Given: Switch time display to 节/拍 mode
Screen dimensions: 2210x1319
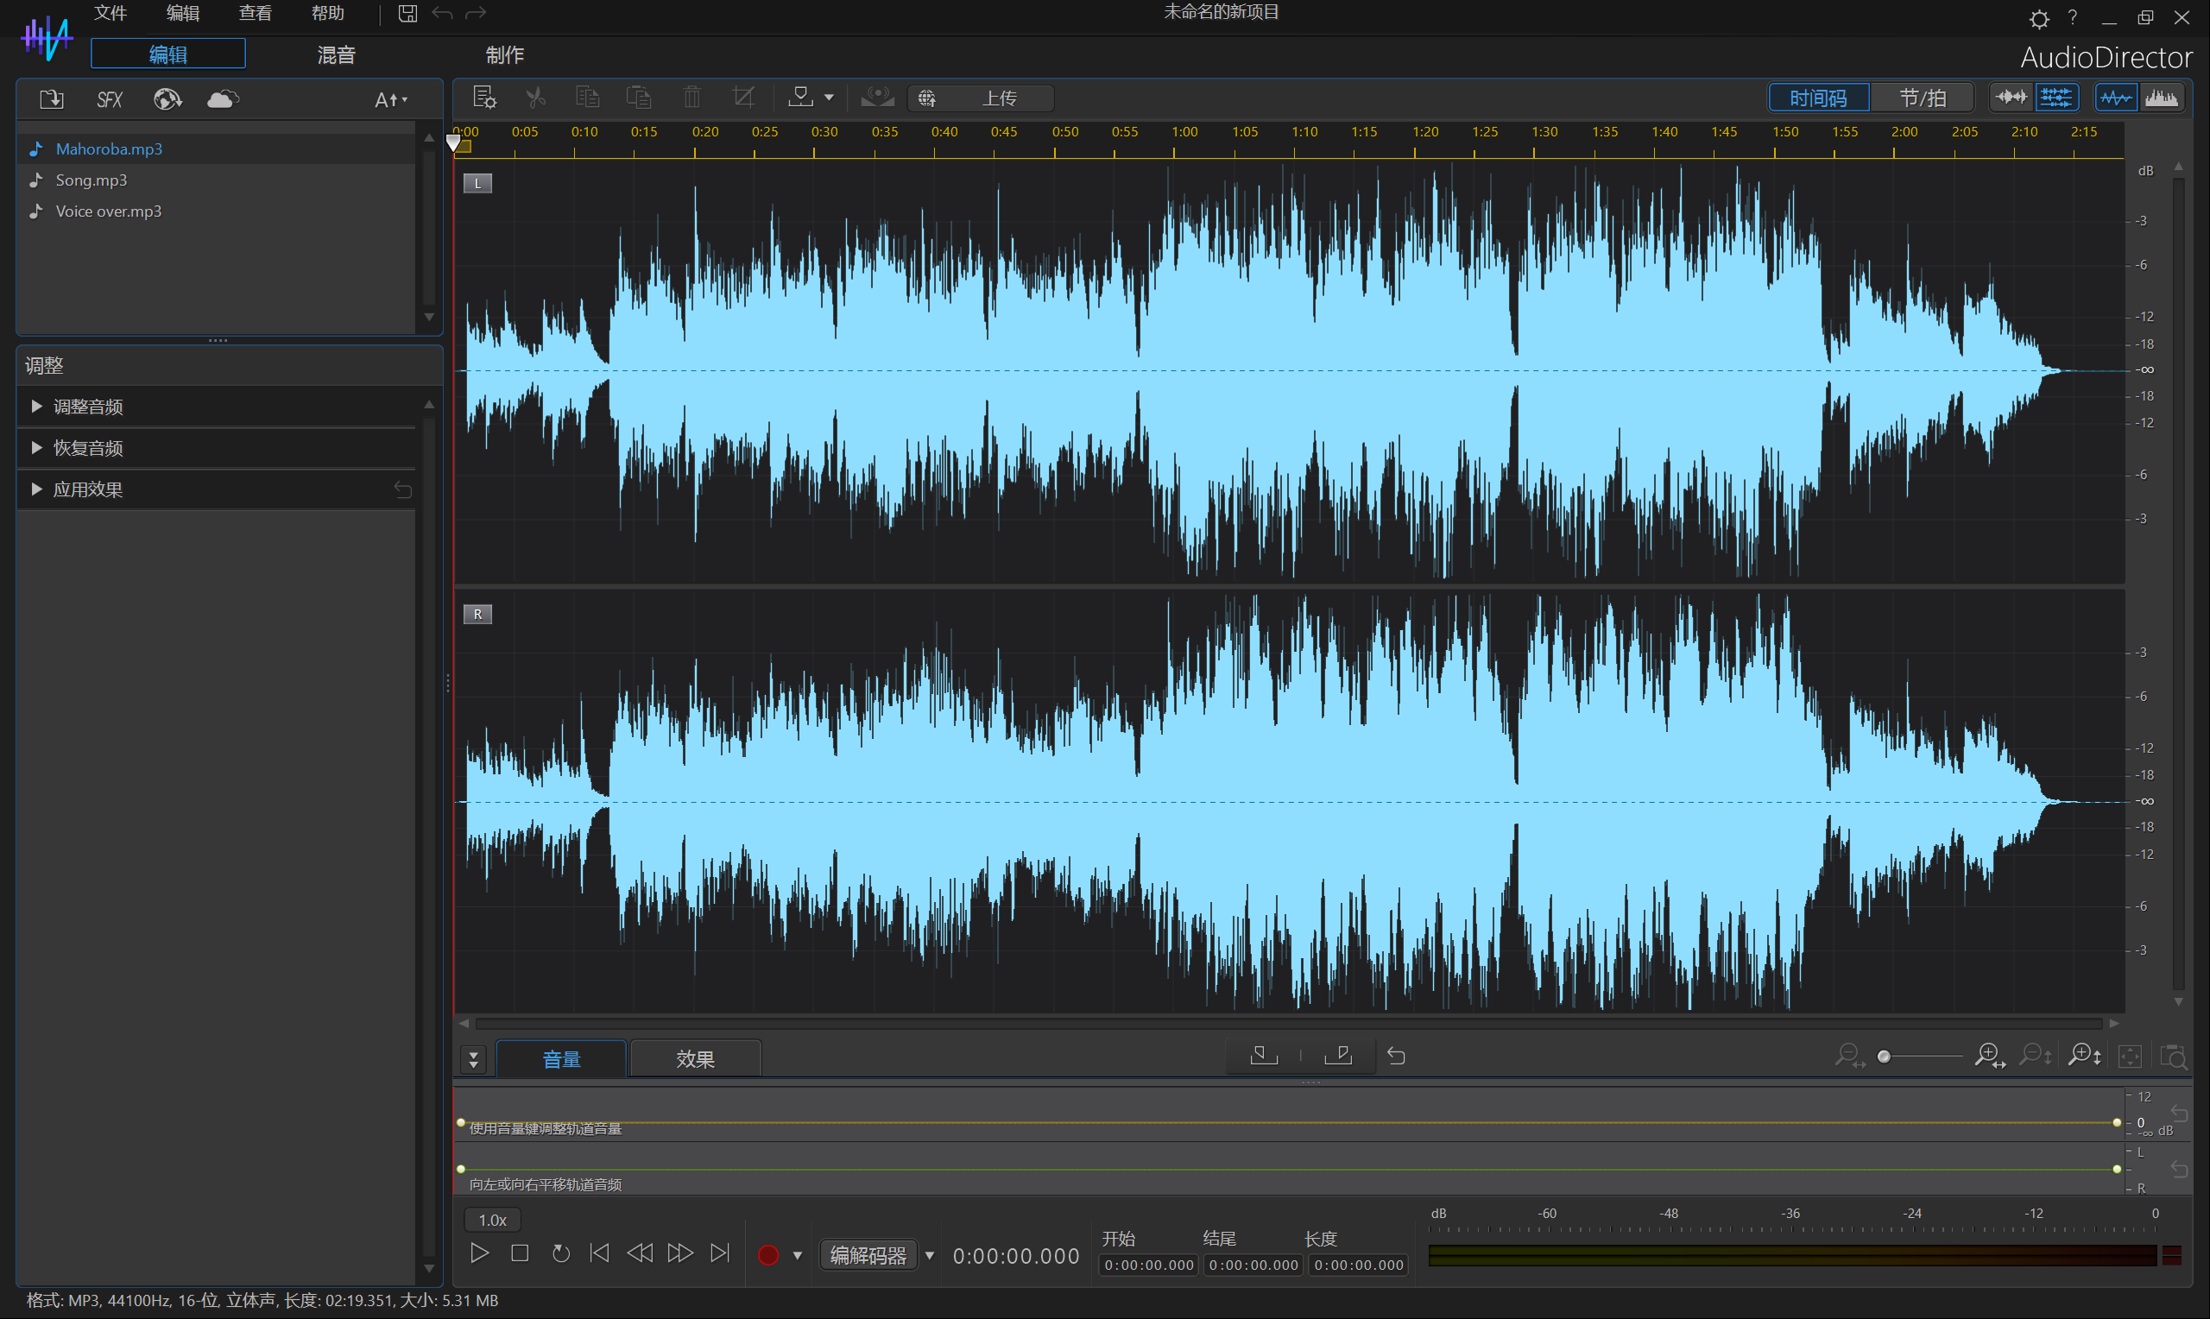Looking at the screenshot, I should [x=1922, y=97].
